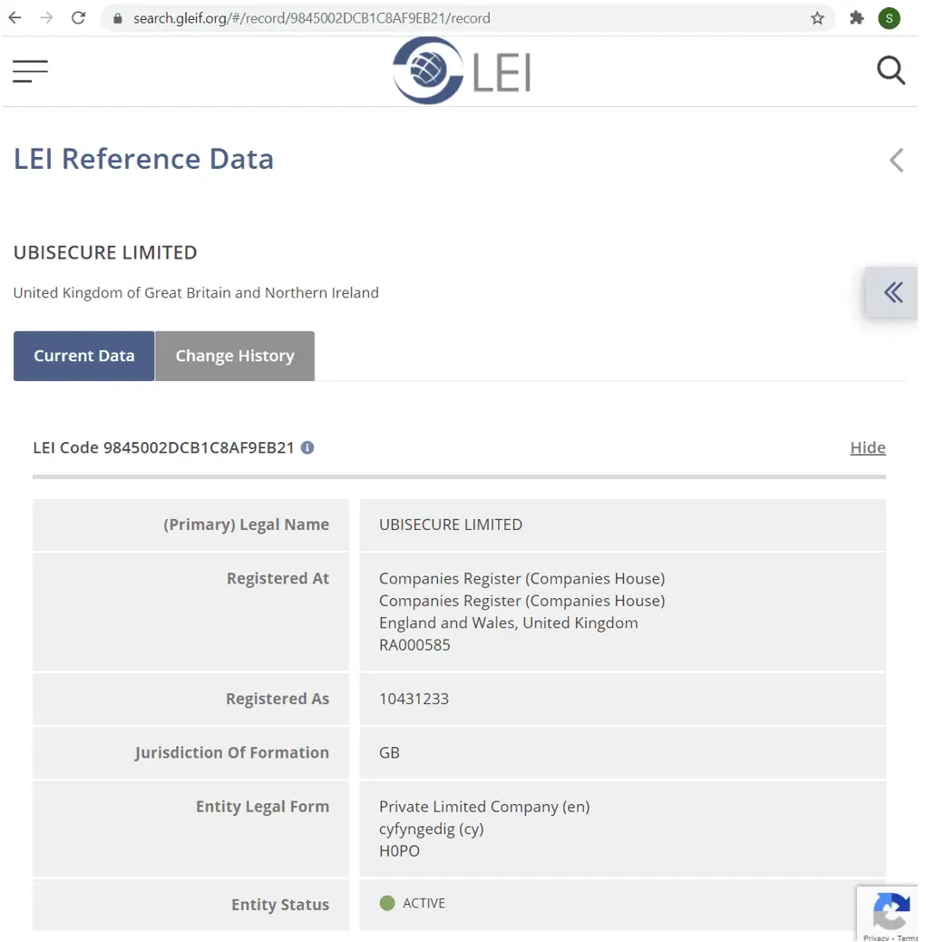Click the GLEIF LEI globe logo
Screen dimensions: 926x942
coord(462,70)
